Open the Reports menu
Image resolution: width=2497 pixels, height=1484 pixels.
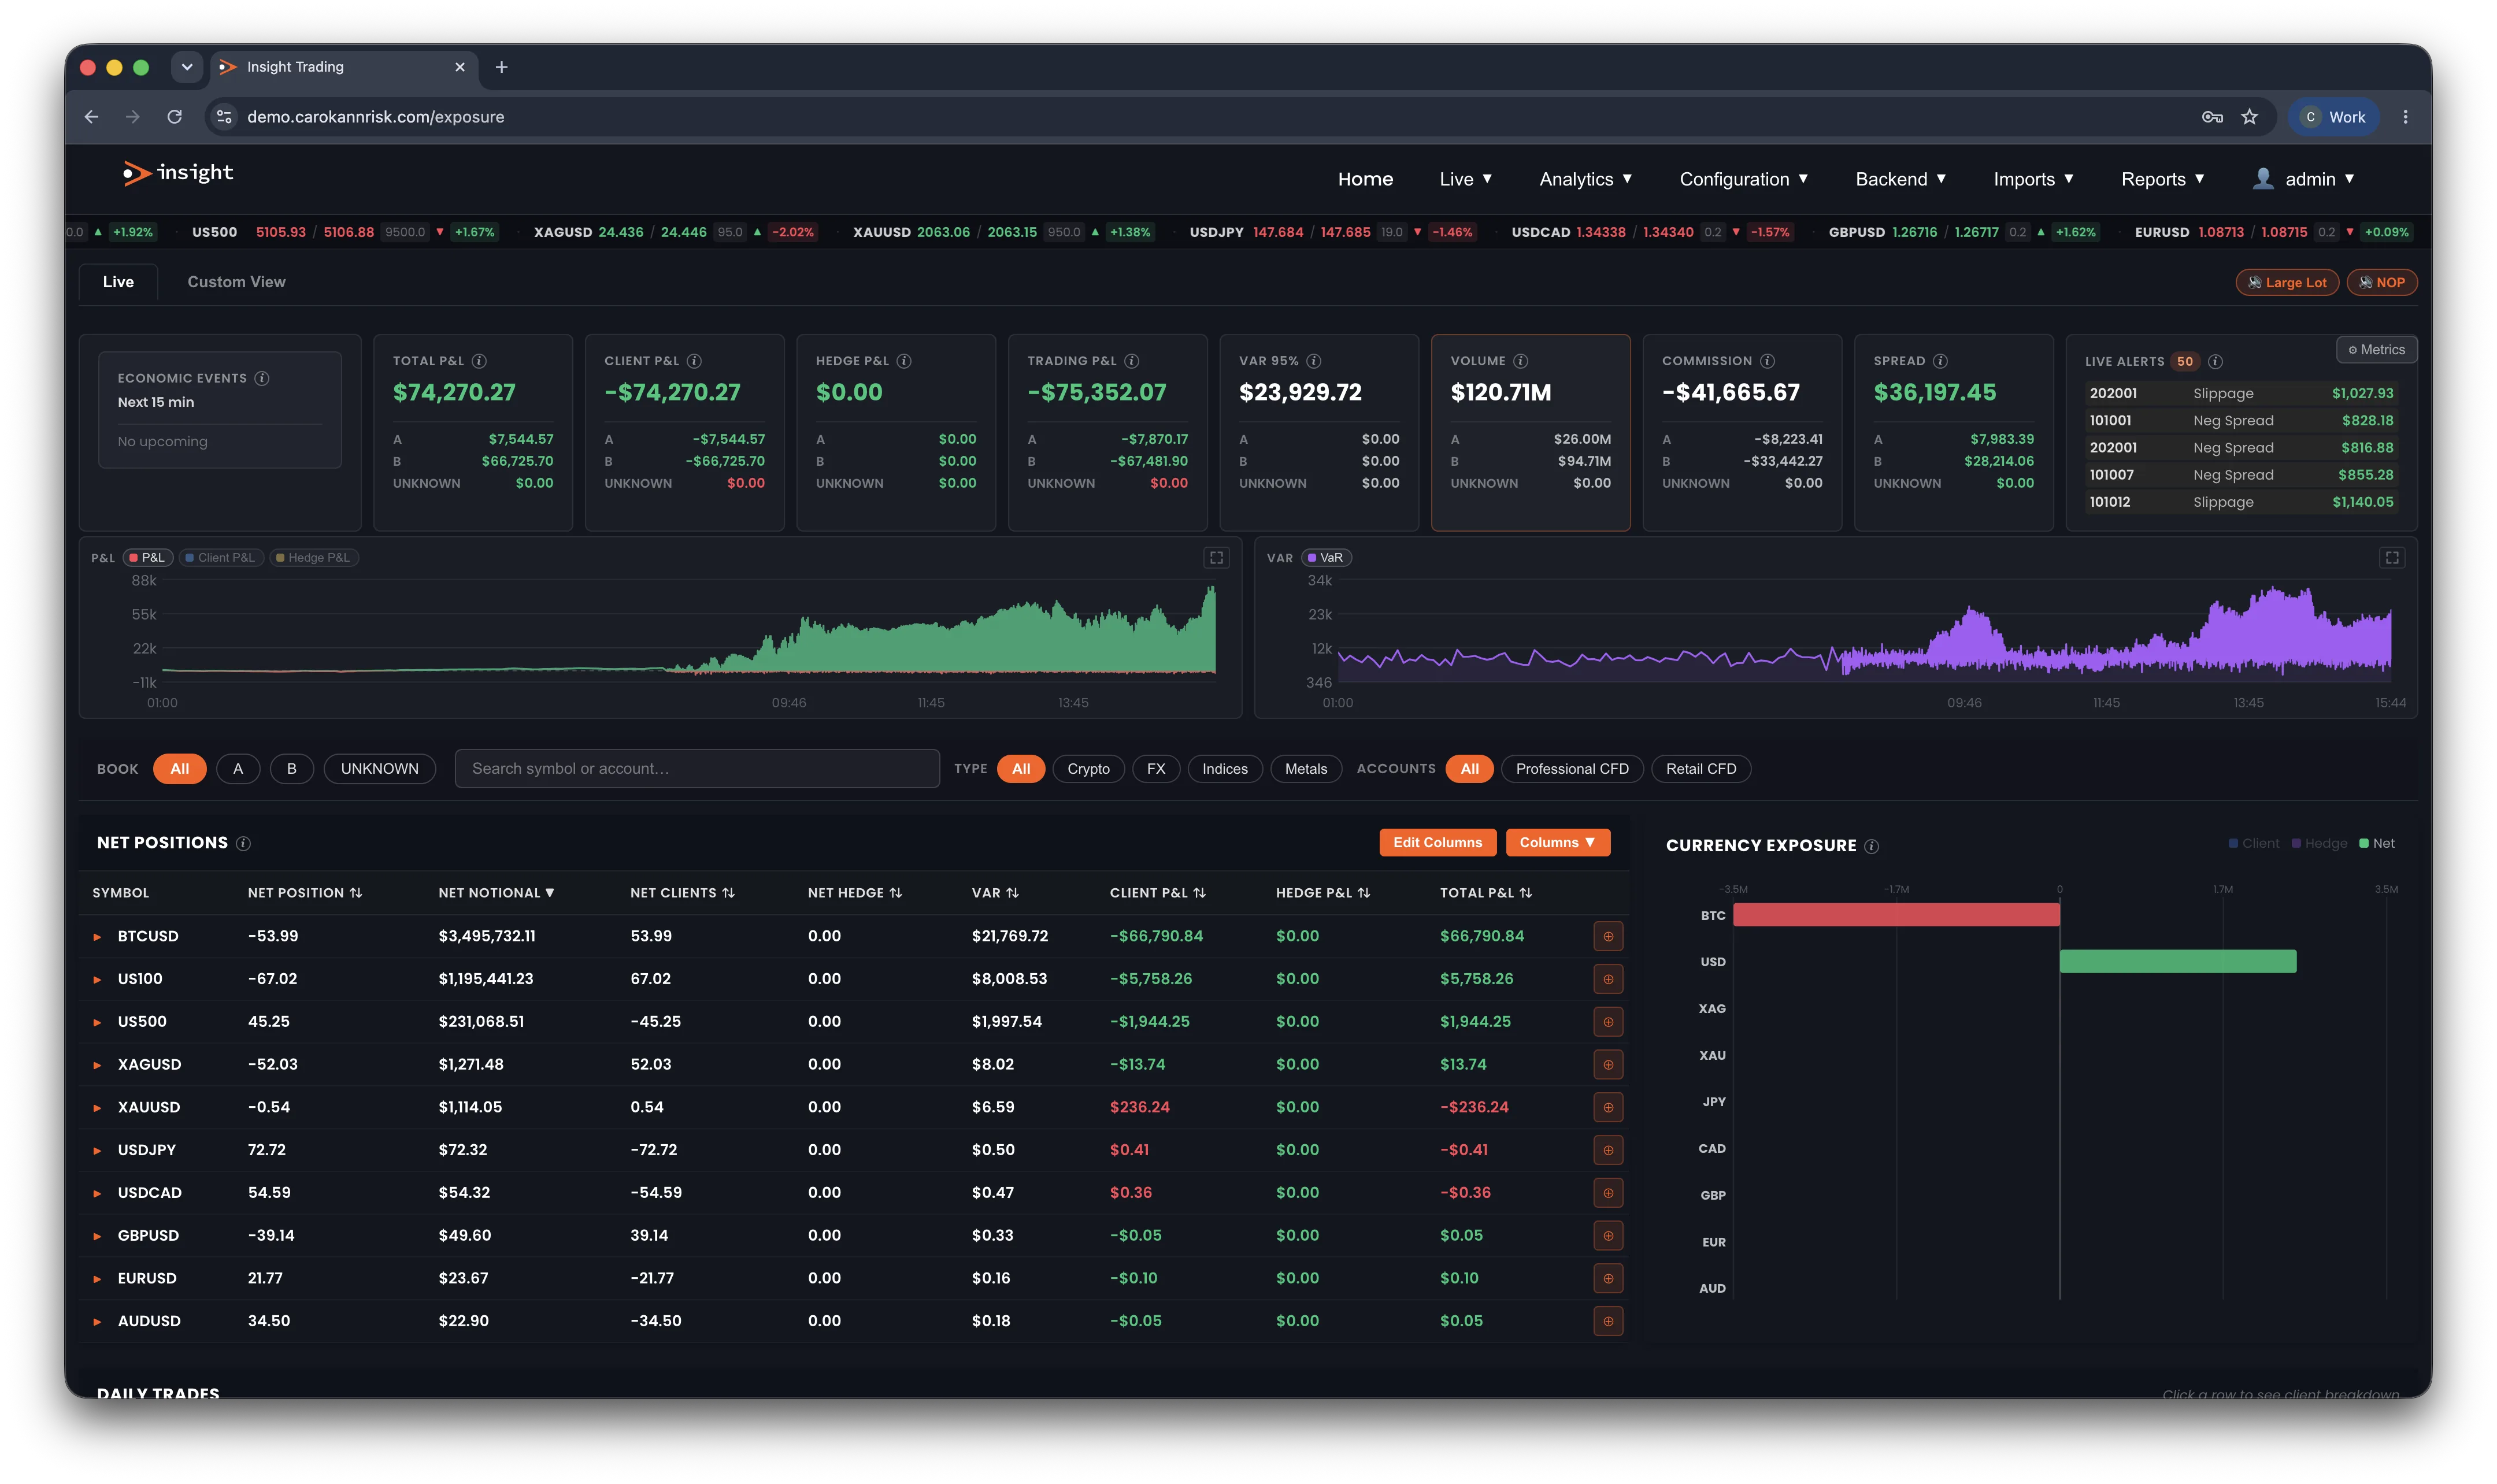click(x=2163, y=179)
